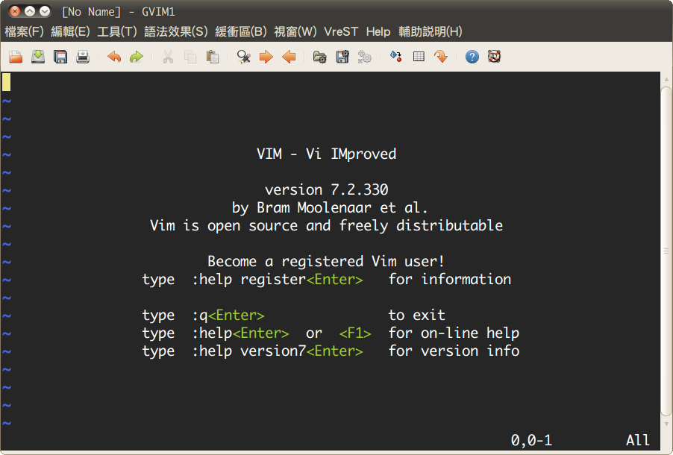
Task: Click the scrollbar down arrow
Action: tap(666, 424)
